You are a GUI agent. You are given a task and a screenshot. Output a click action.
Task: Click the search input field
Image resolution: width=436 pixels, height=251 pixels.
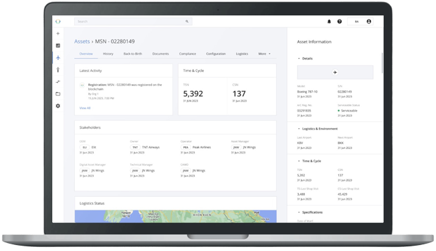point(133,21)
